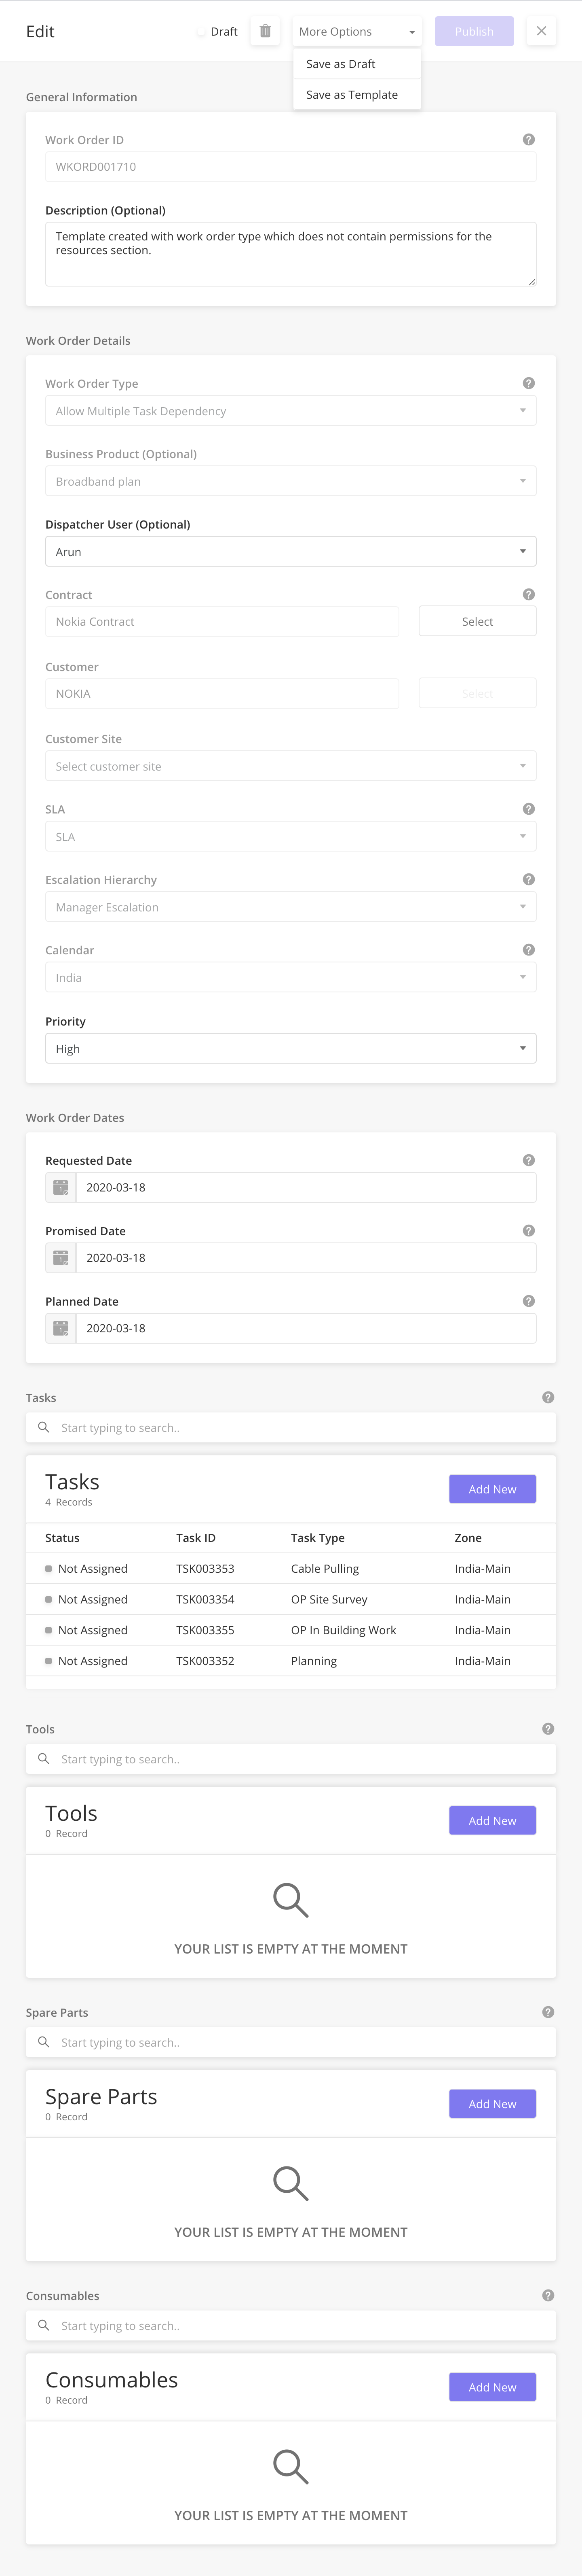The image size is (582, 2576).
Task: Click Add New in Consumables panel
Action: [492, 2387]
